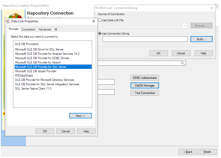Click into the connection string input field
The image size is (221, 158).
point(145,39)
